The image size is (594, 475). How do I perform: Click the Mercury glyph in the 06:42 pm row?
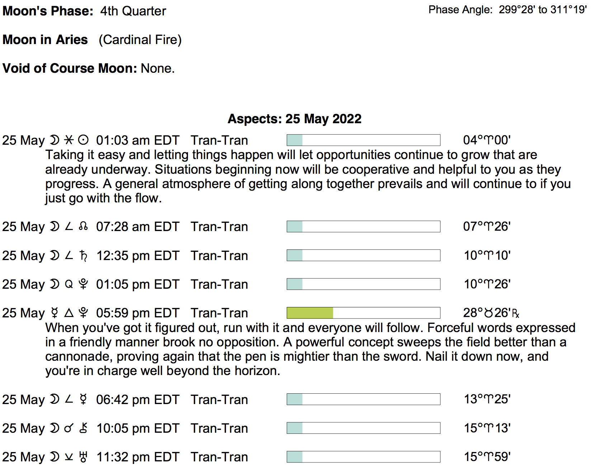[83, 399]
